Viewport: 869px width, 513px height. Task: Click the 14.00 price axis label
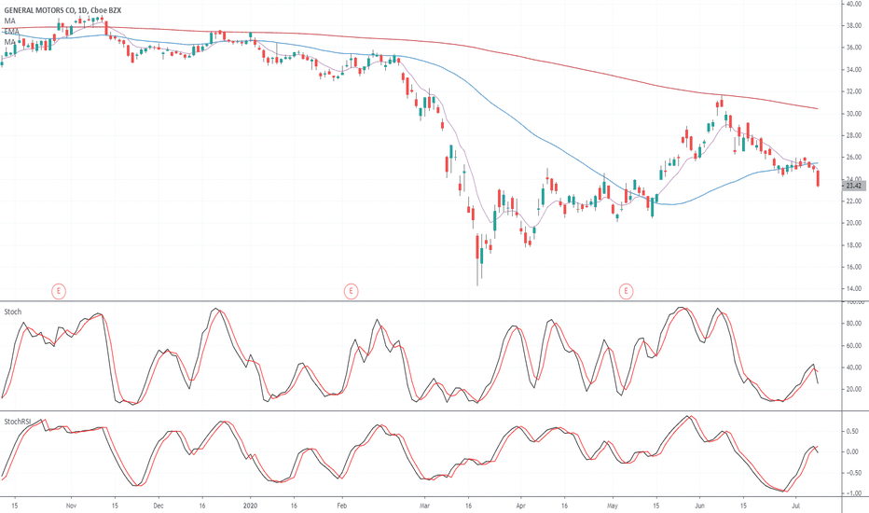click(854, 289)
